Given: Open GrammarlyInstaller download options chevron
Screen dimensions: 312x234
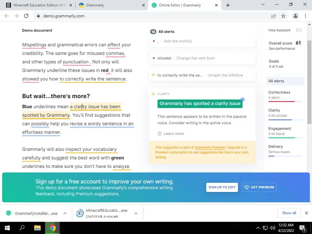Looking at the screenshot, I should click(x=65, y=213).
